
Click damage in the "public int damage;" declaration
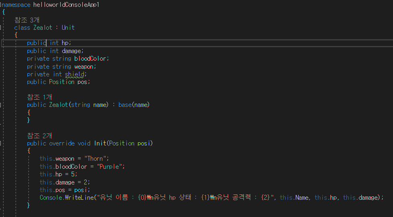(71, 51)
